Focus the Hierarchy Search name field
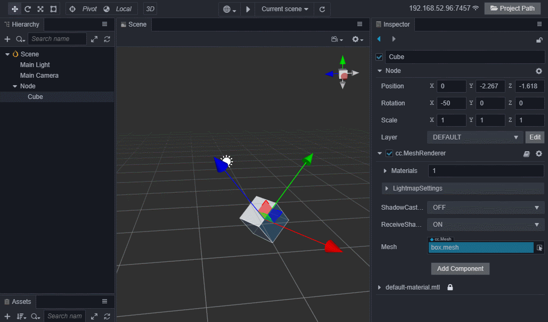 [x=57, y=39]
